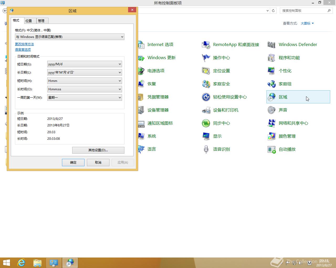The height and width of the screenshot is (268, 336).
Task: Expand the 长时间 format dropdown
Action: 85,89
